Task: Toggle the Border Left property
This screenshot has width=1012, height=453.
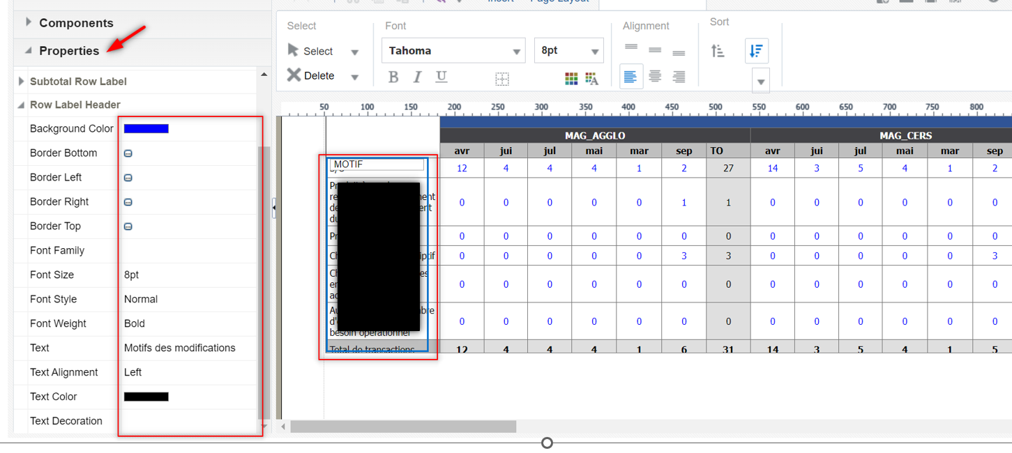Action: click(128, 177)
